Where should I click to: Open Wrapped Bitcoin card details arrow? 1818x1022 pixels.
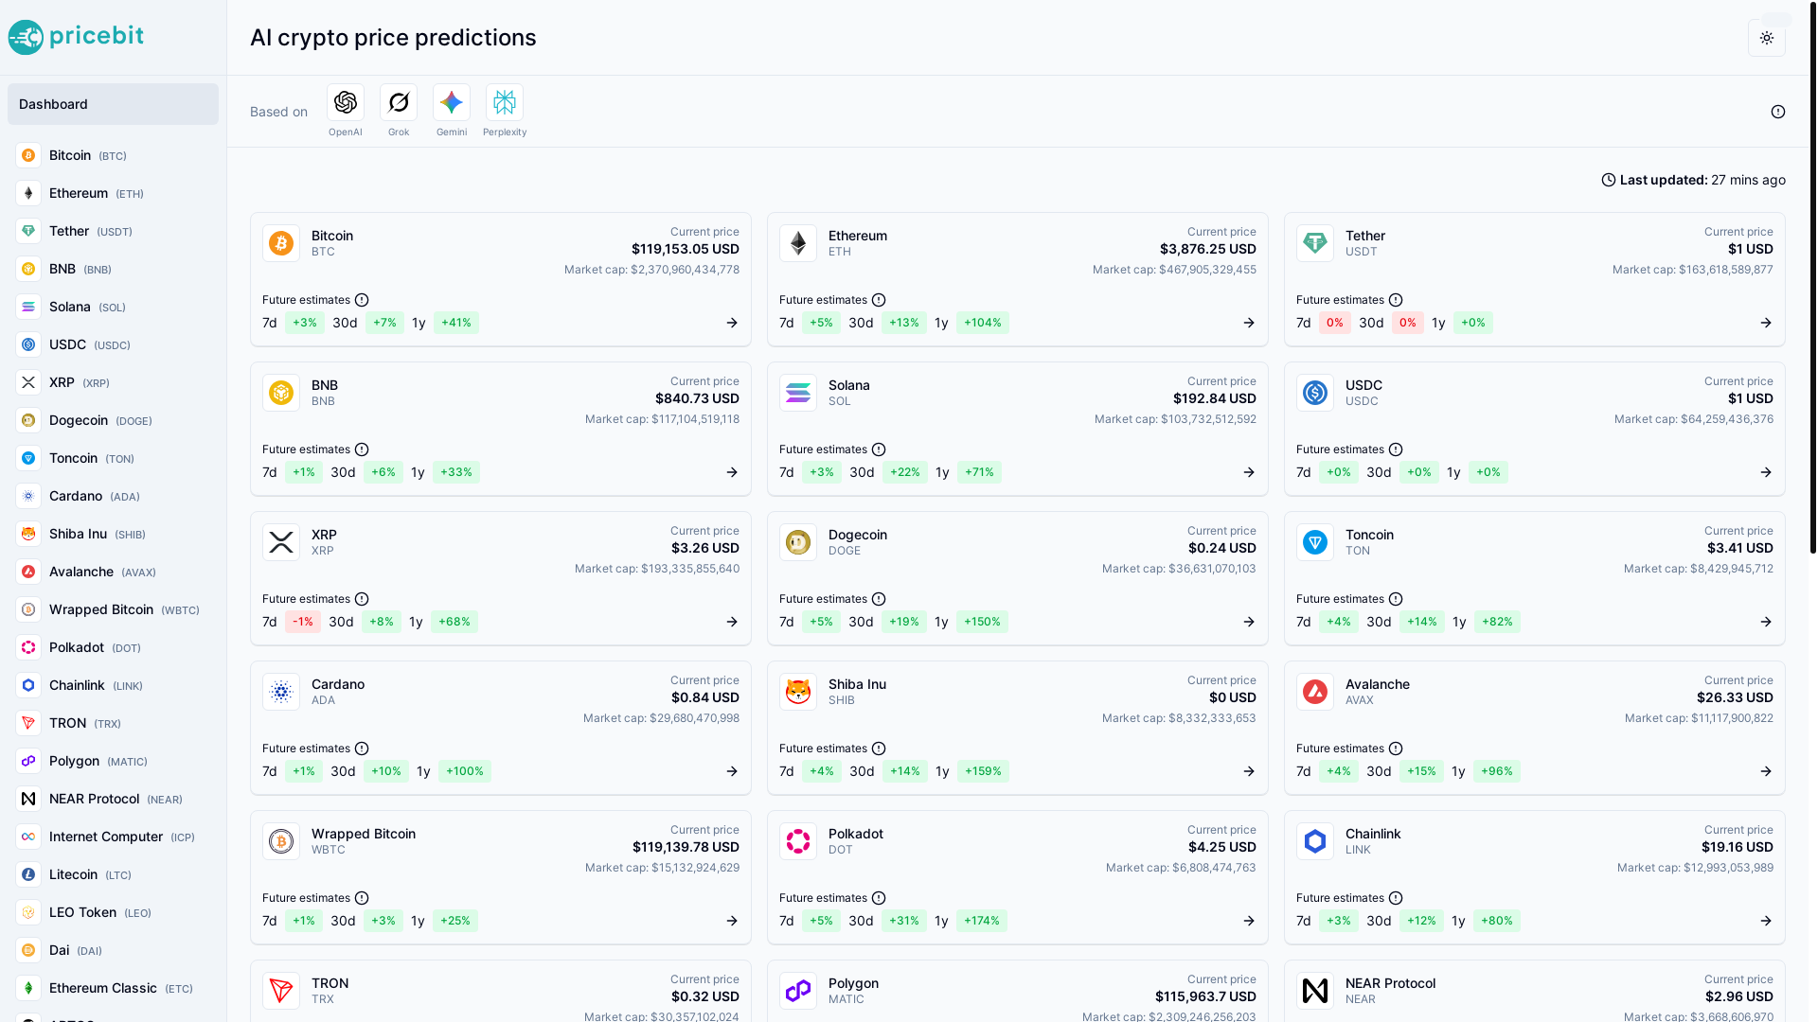(732, 921)
